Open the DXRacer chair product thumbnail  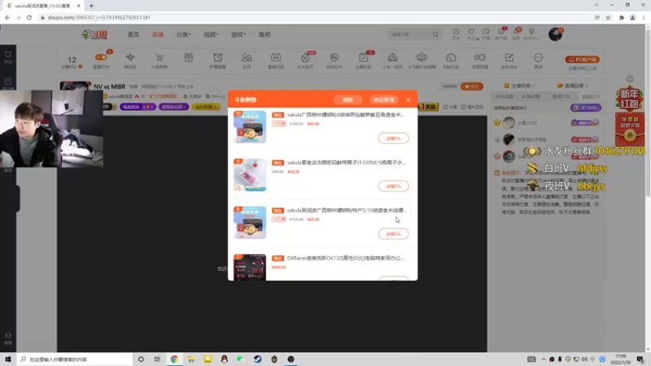click(250, 268)
